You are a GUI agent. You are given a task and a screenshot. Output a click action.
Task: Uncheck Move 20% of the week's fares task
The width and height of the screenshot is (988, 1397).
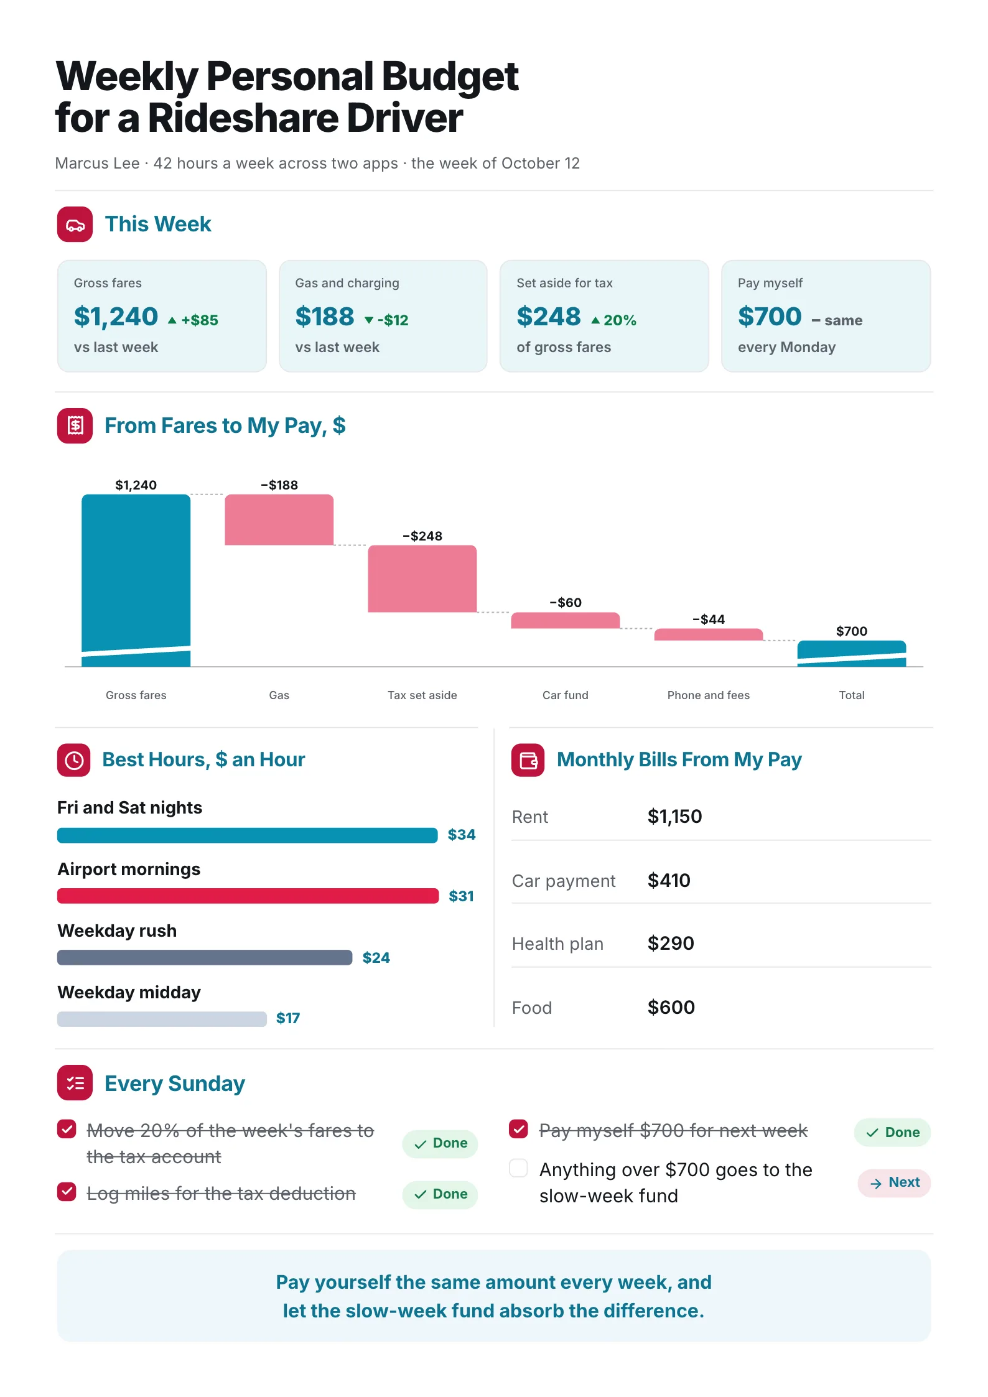point(67,1129)
